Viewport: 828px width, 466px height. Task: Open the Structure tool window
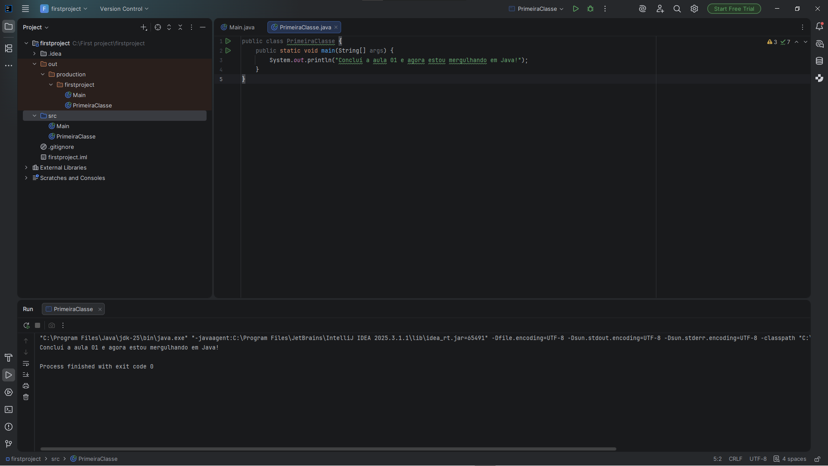[x=9, y=48]
